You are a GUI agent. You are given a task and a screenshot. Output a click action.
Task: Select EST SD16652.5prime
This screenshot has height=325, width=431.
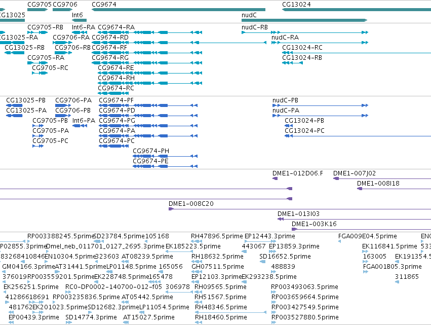click(285, 257)
